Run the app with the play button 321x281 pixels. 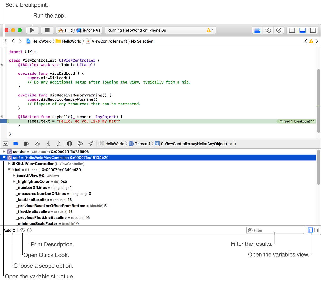pos(32,30)
